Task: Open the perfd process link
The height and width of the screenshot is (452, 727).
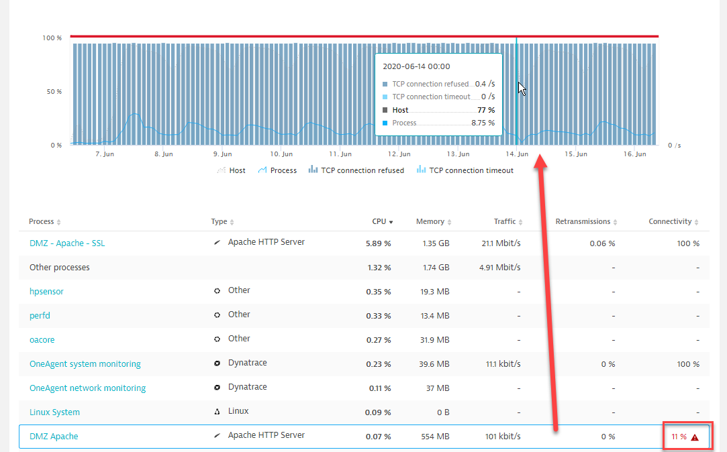Action: (x=40, y=316)
